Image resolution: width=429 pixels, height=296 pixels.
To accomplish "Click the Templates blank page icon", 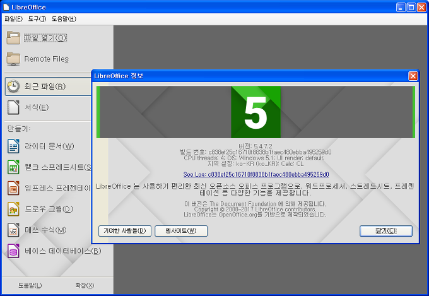I will coord(13,107).
